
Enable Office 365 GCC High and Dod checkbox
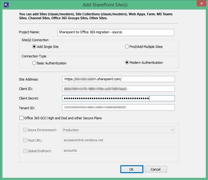[21, 118]
